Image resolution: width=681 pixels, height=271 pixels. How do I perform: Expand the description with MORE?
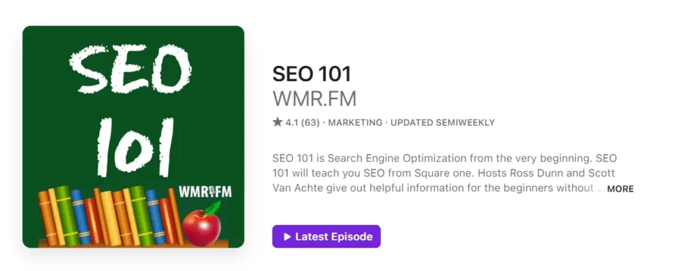pos(620,189)
